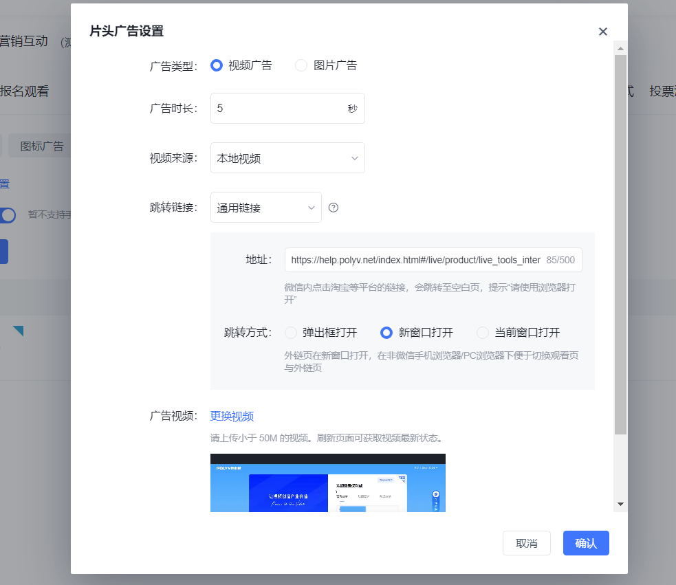Toggle the switch beside 暂不支持 in background
Image resolution: width=676 pixels, height=585 pixels.
8,215
